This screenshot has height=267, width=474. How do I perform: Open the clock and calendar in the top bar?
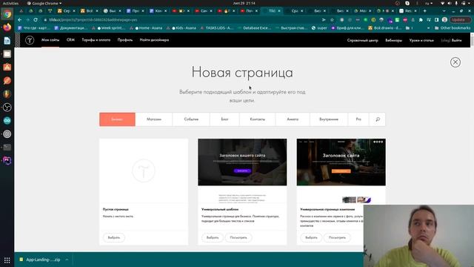[244, 3]
